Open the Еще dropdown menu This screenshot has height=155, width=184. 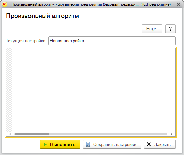[152, 29]
